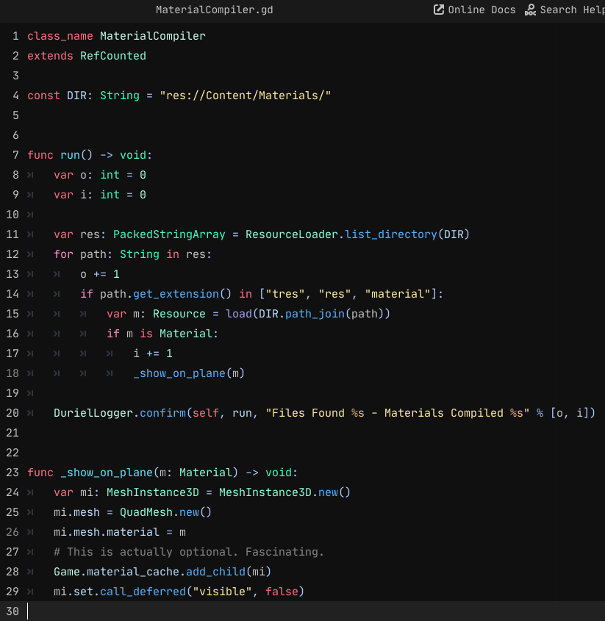Click the Search Help doc icon
The image size is (605, 621).
[530, 10]
